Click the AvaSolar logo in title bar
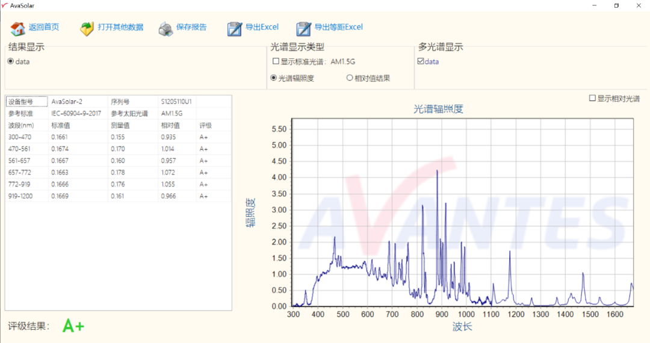Image resolution: width=650 pixels, height=343 pixels. tap(5, 5)
